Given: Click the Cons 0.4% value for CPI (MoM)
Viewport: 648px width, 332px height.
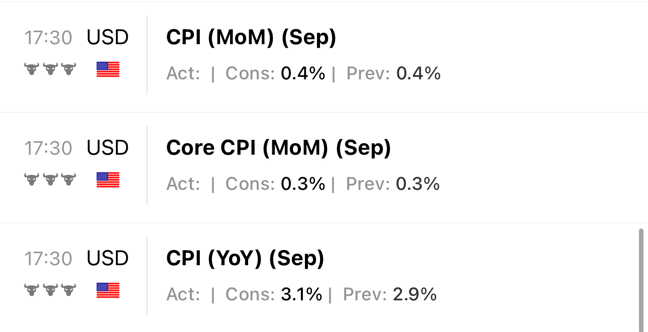Looking at the screenshot, I should tap(303, 74).
